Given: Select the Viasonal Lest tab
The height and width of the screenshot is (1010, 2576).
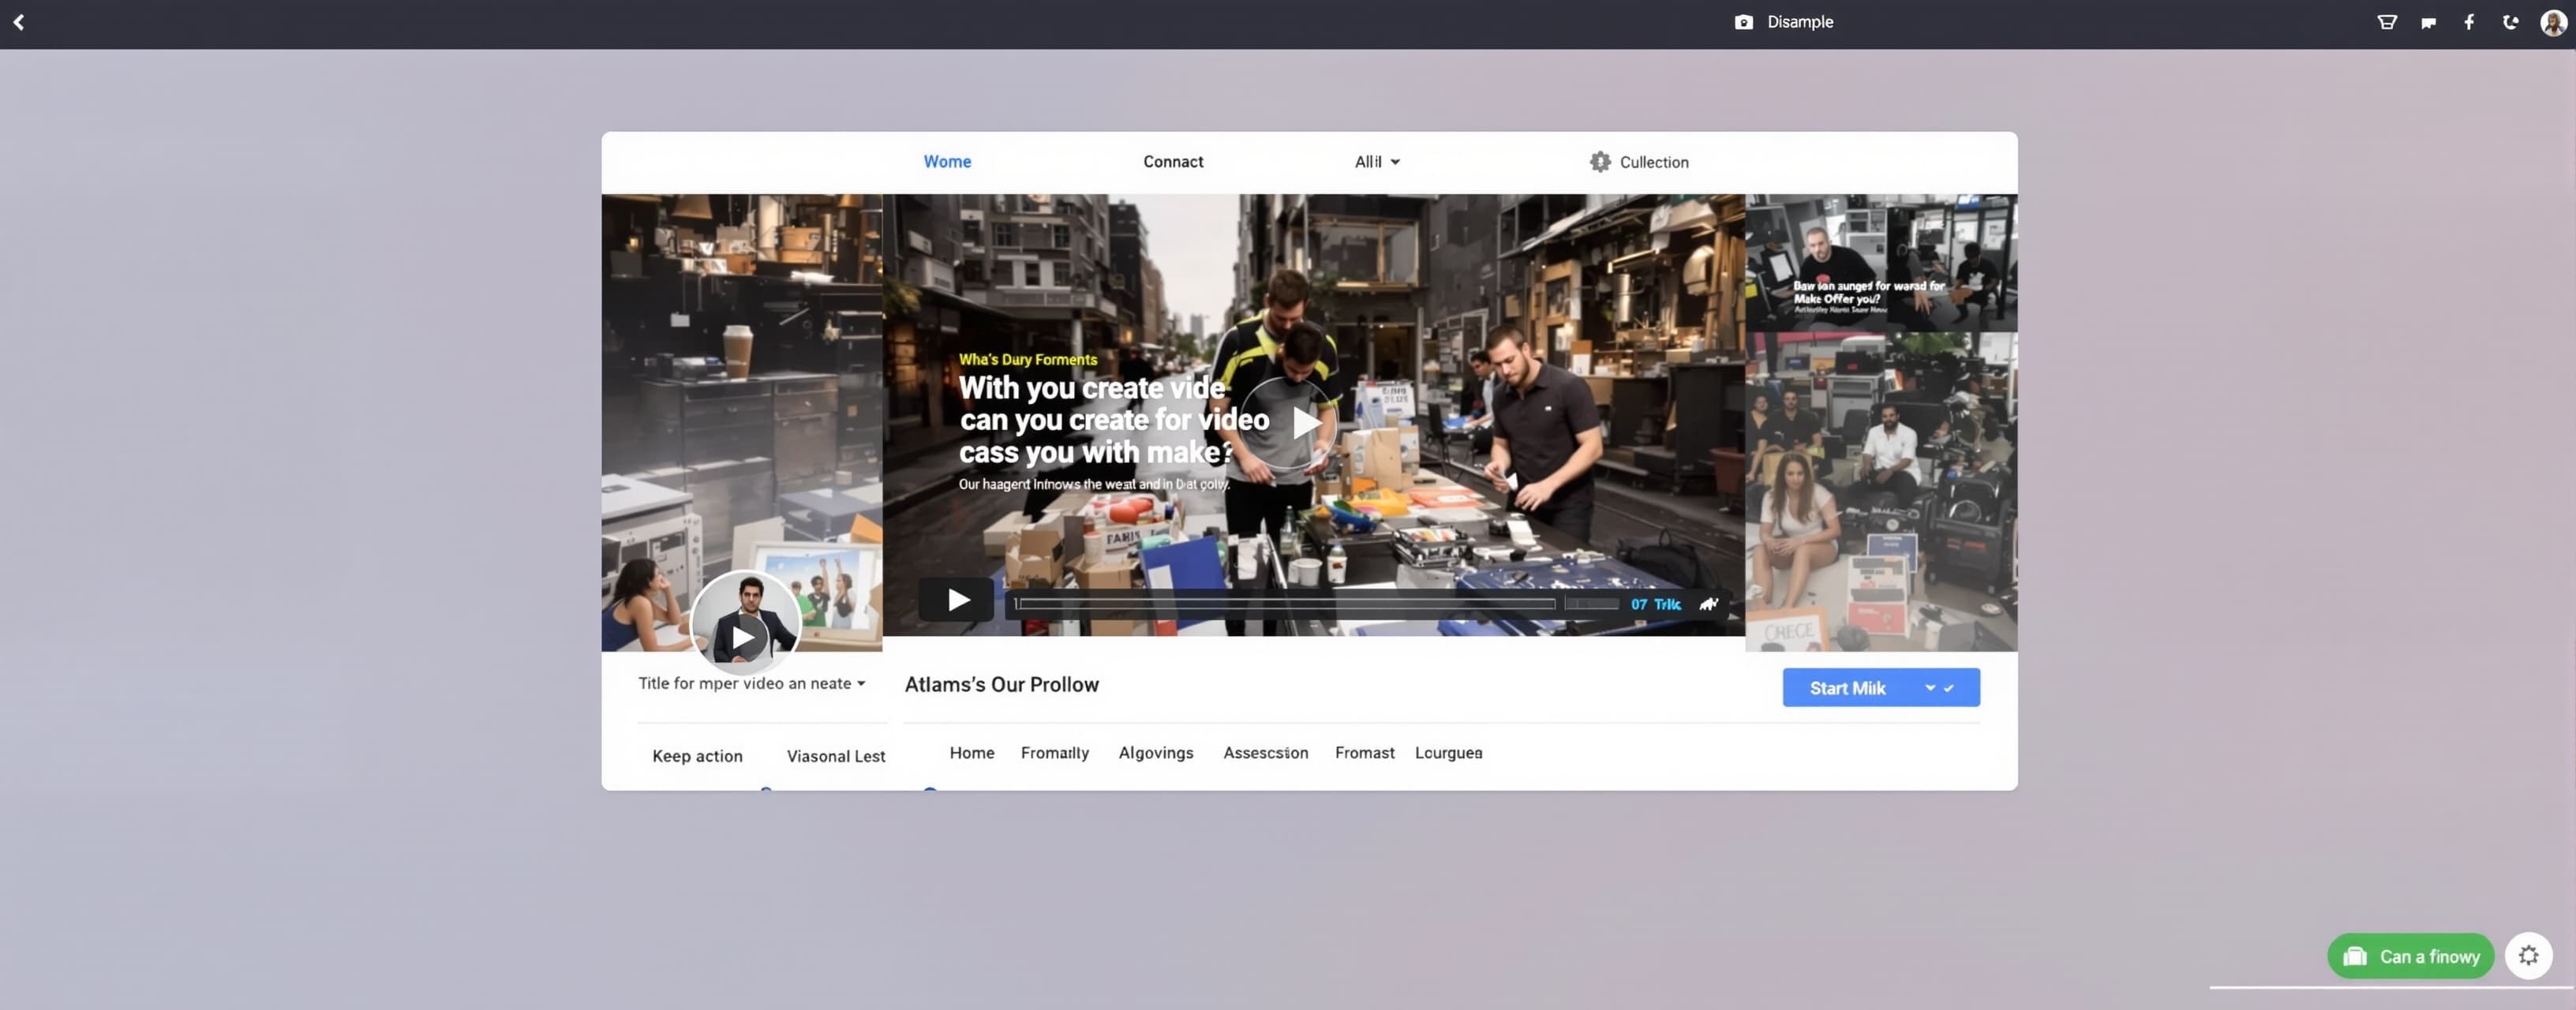Looking at the screenshot, I should pyautogui.click(x=835, y=757).
